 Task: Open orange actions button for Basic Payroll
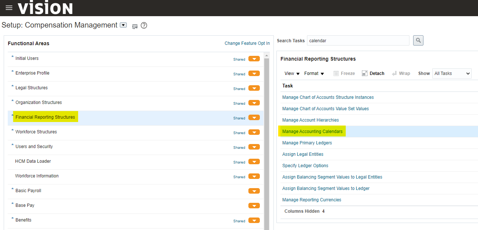pos(254,191)
